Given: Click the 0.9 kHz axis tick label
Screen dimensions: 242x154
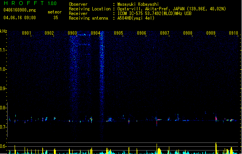Looking at the screenshot, I should click(3, 89).
